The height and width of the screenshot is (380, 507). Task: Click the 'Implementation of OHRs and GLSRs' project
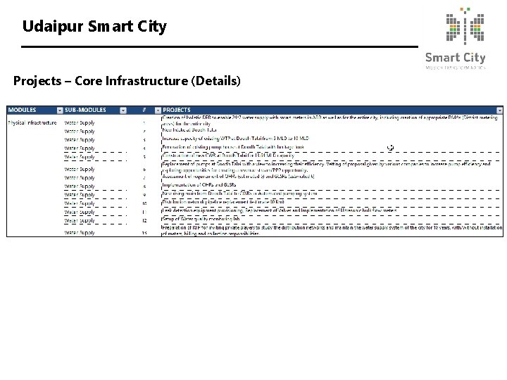[199, 185]
